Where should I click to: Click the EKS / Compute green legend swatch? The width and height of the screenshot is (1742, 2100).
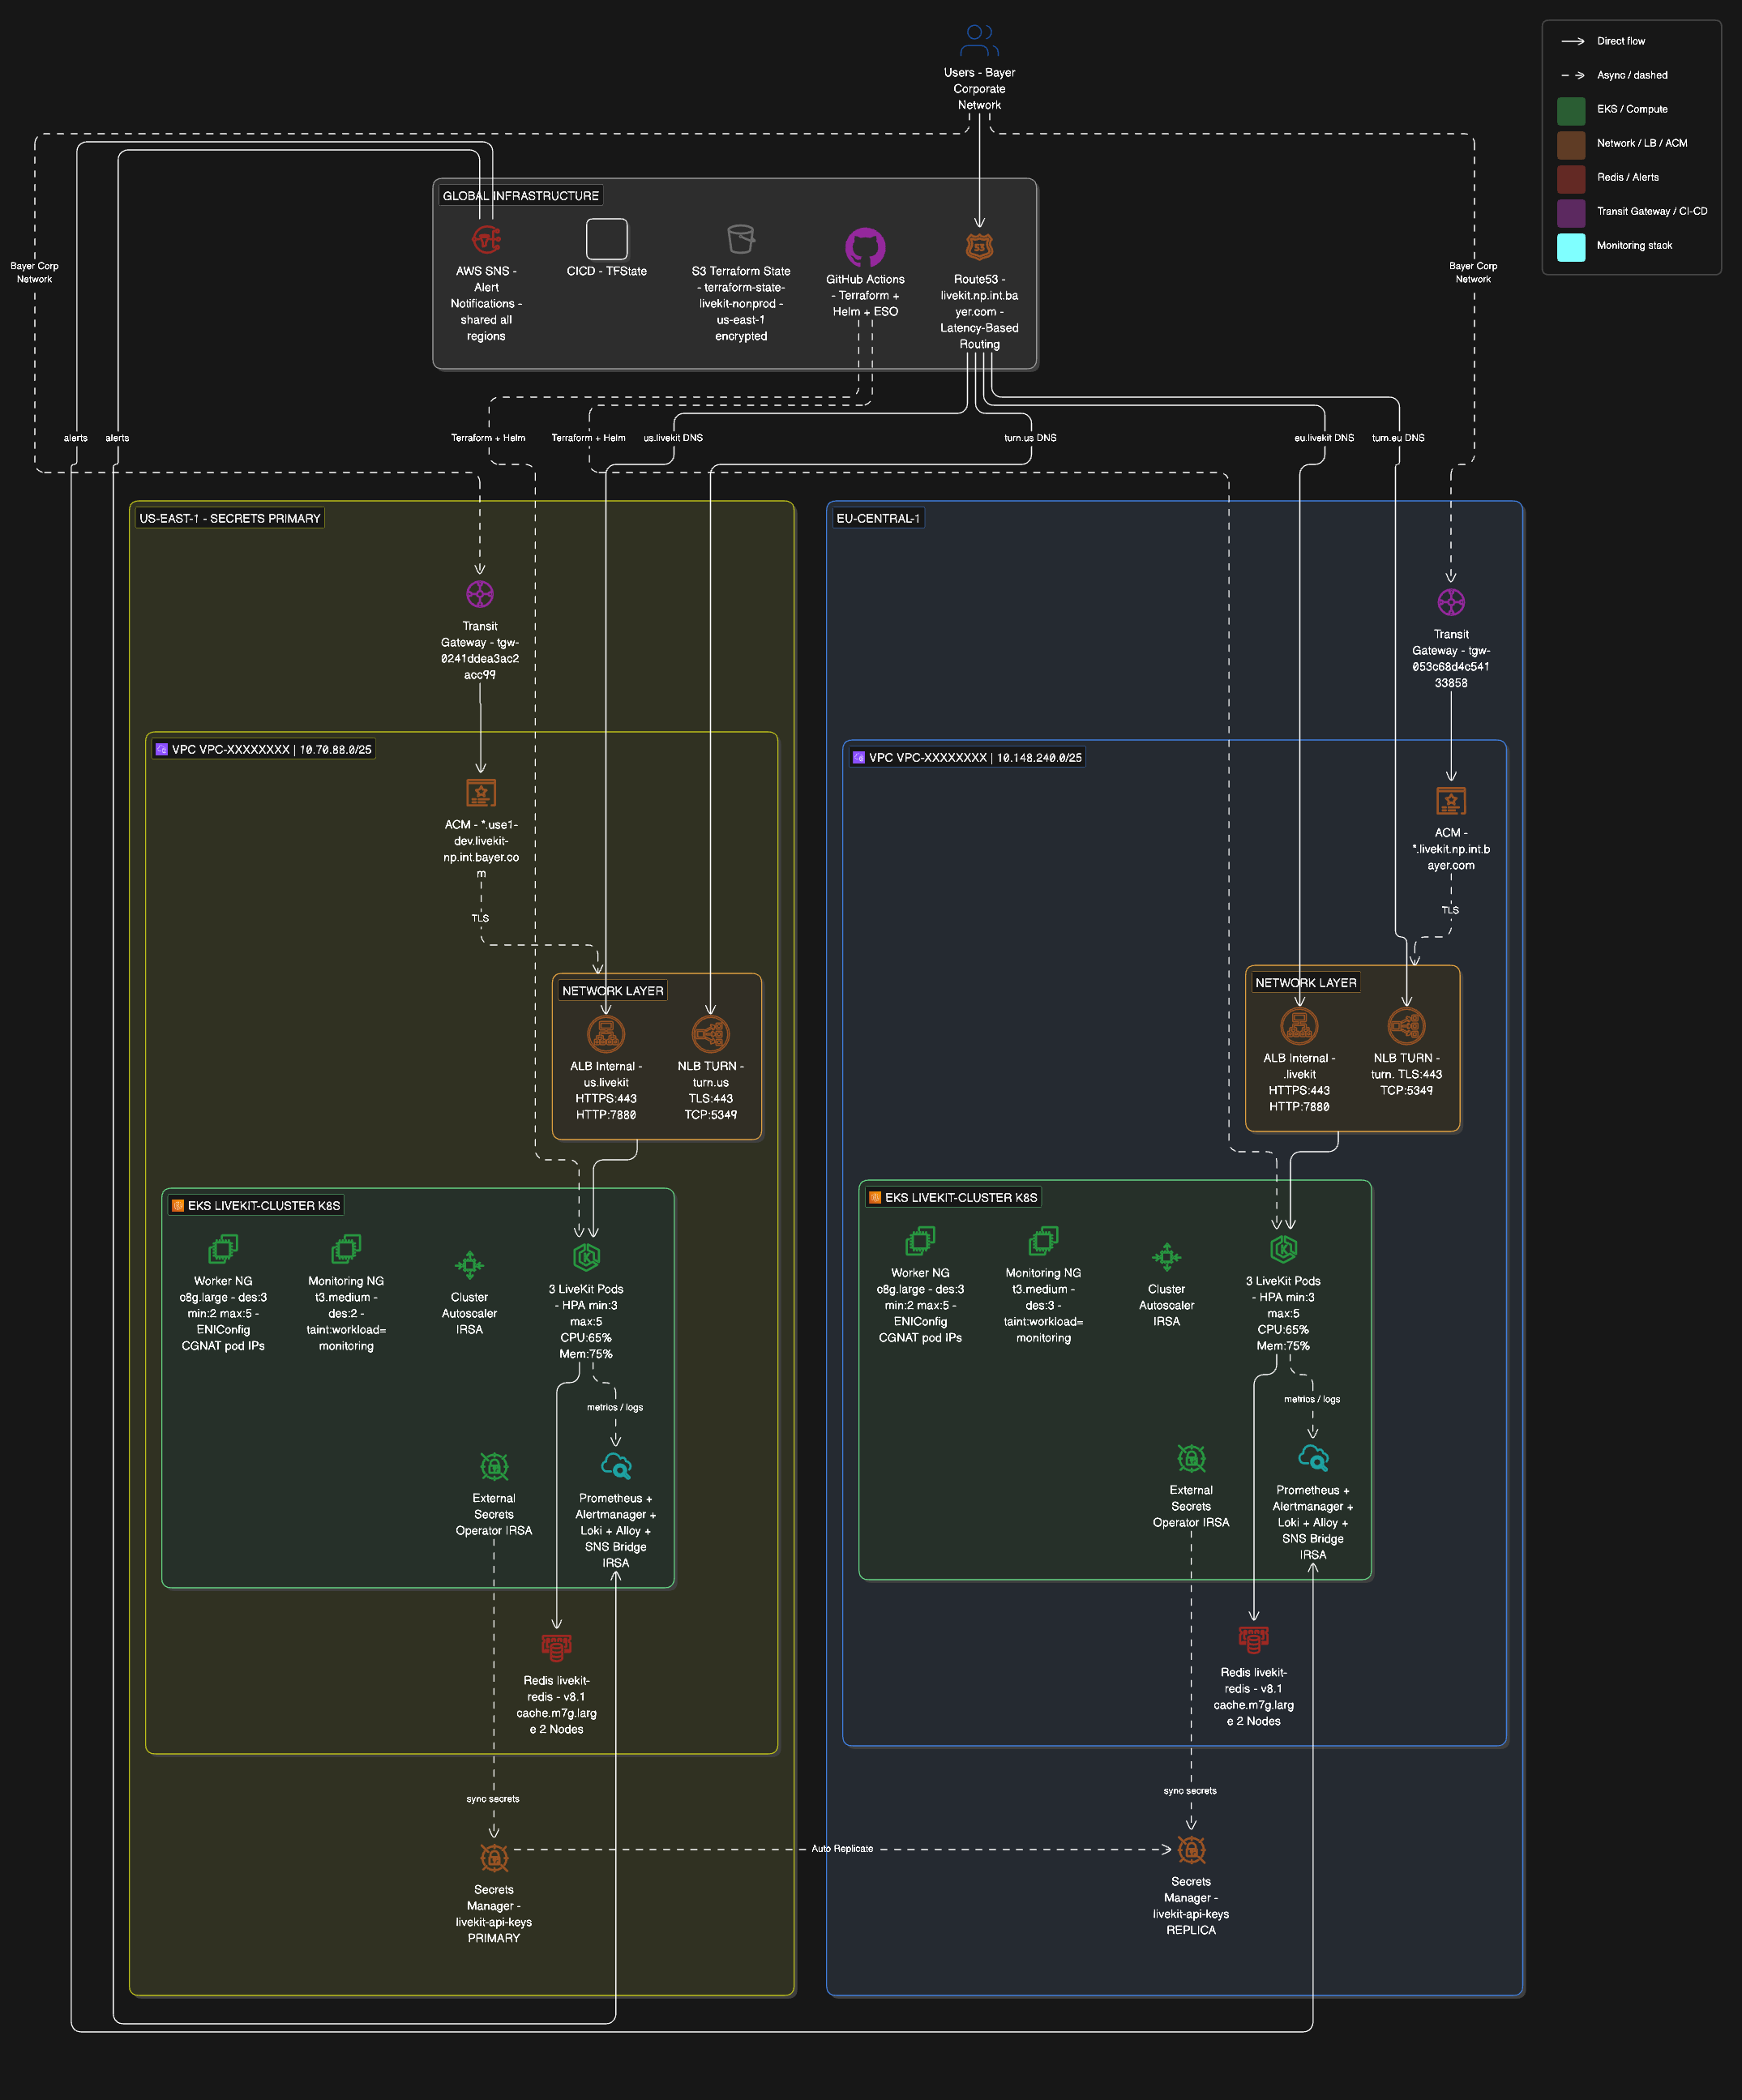click(x=1571, y=109)
